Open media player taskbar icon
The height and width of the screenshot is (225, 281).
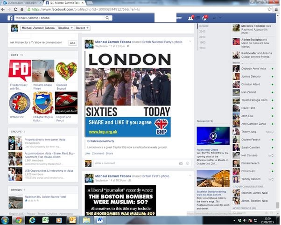pos(59,220)
